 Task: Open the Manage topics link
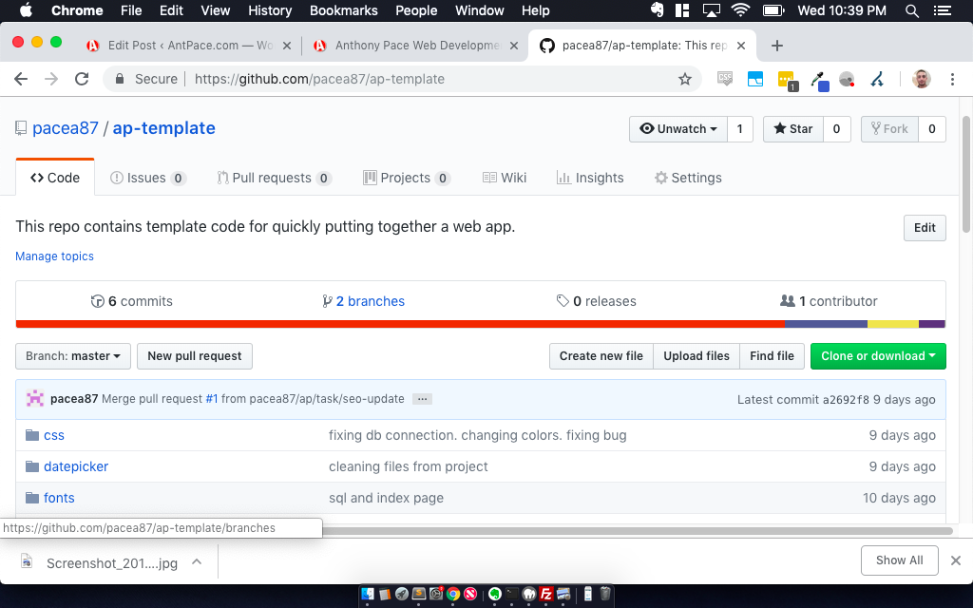(x=54, y=256)
